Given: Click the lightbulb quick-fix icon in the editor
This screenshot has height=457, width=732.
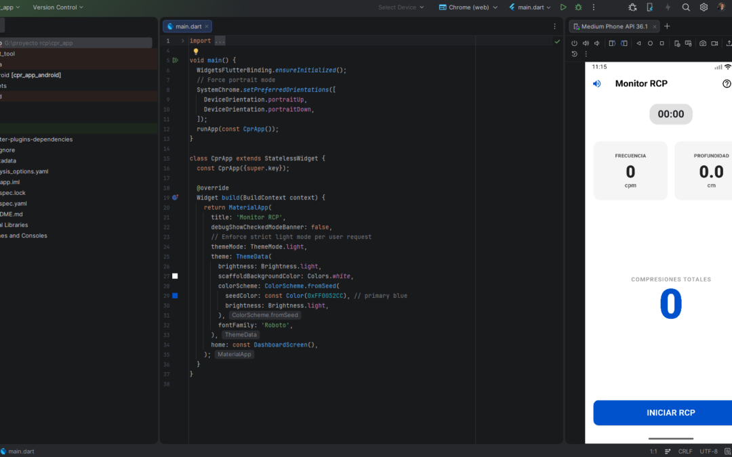Looking at the screenshot, I should 196,51.
